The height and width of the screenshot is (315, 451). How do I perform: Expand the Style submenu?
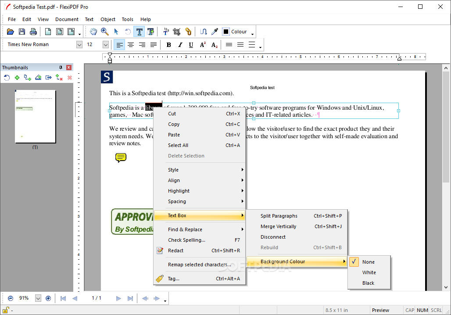click(200, 170)
